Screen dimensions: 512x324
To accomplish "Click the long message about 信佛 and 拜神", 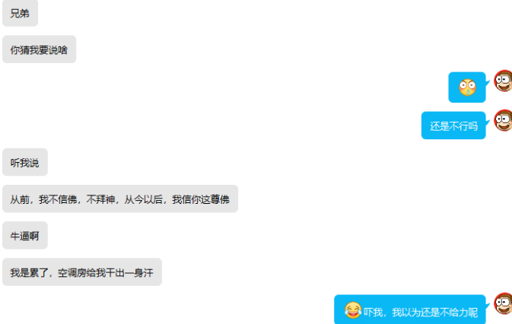I will coord(120,199).
